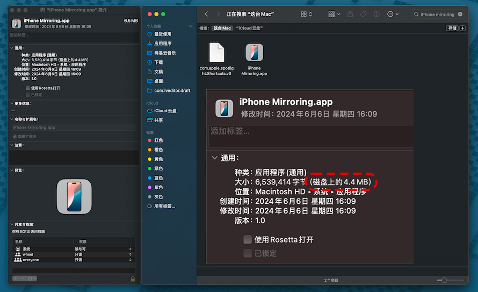Screen dimensions: 478x292
Task: Remove a user with the permissions minus button
Action: [23, 279]
